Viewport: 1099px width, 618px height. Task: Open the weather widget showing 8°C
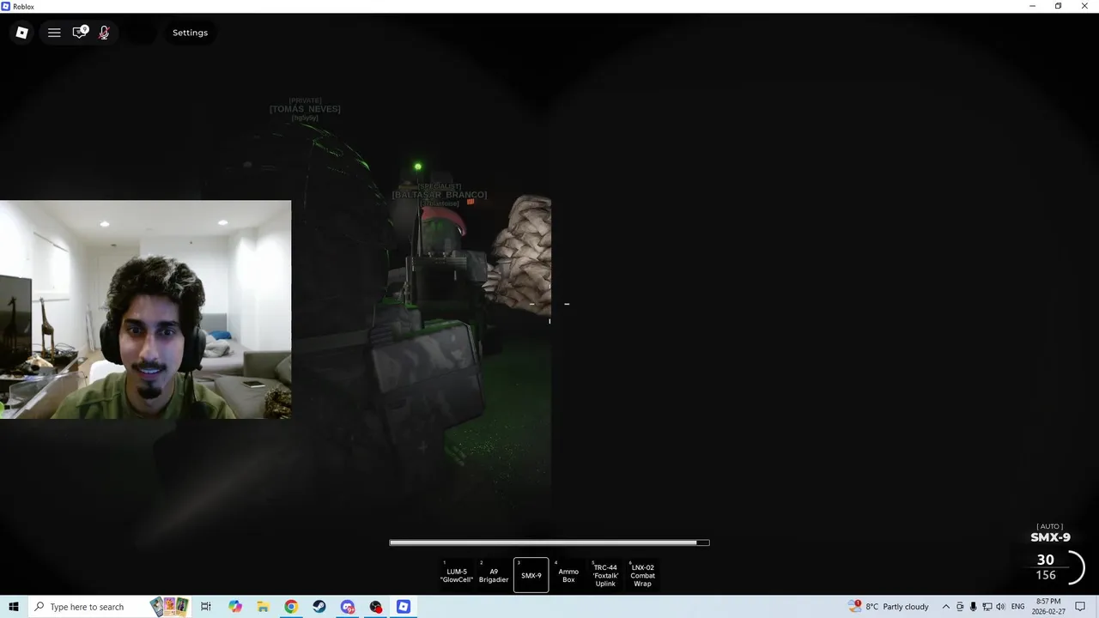pos(890,607)
